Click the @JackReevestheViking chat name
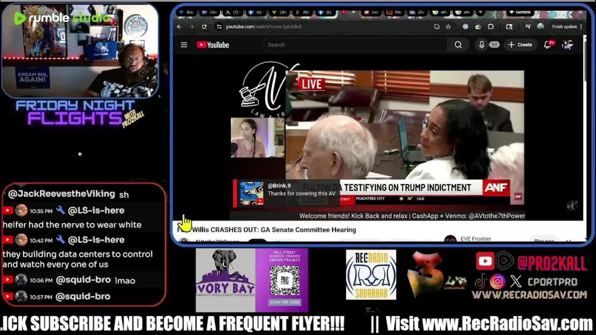 61,194
